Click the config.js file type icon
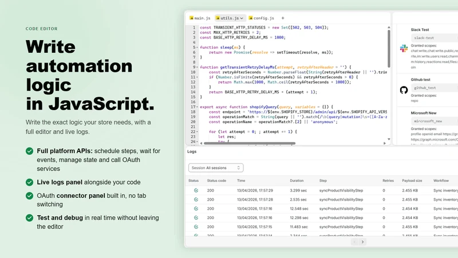Image resolution: width=458 pixels, height=258 pixels. click(251, 18)
